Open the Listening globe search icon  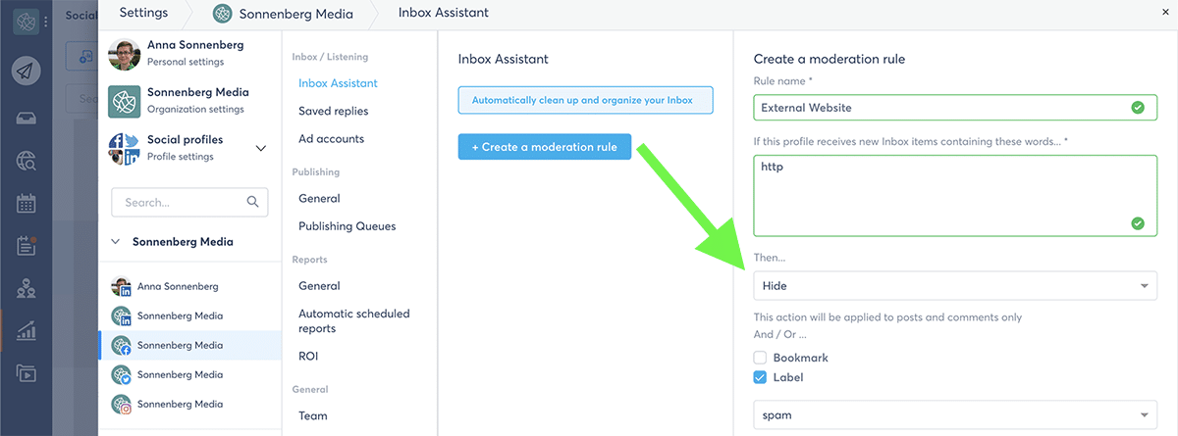pos(27,162)
